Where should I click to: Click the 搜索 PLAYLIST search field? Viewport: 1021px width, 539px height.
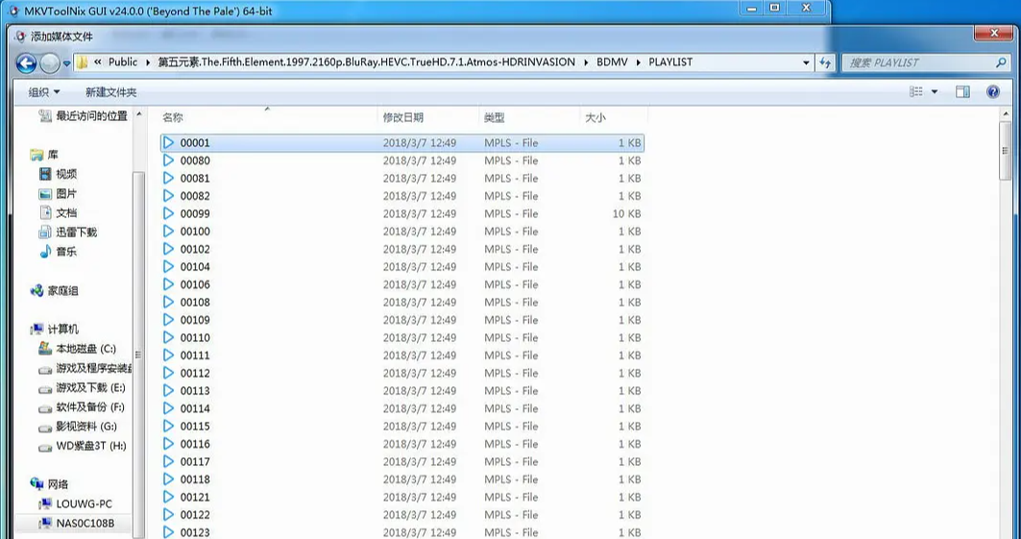coord(925,62)
